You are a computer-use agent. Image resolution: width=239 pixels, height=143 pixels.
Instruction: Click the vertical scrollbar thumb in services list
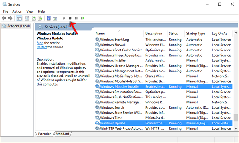pos(236,118)
